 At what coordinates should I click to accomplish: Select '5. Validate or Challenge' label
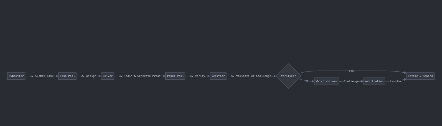pyautogui.click(x=251, y=76)
